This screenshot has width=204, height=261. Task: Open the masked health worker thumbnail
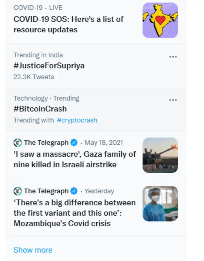[x=160, y=204]
